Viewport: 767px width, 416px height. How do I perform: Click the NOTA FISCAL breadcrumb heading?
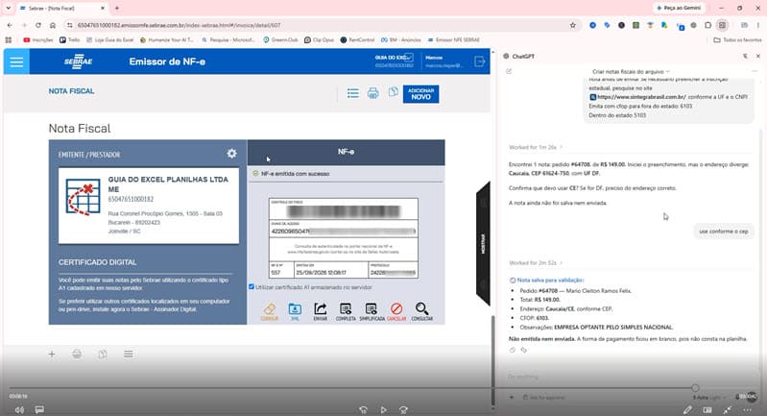click(x=71, y=91)
